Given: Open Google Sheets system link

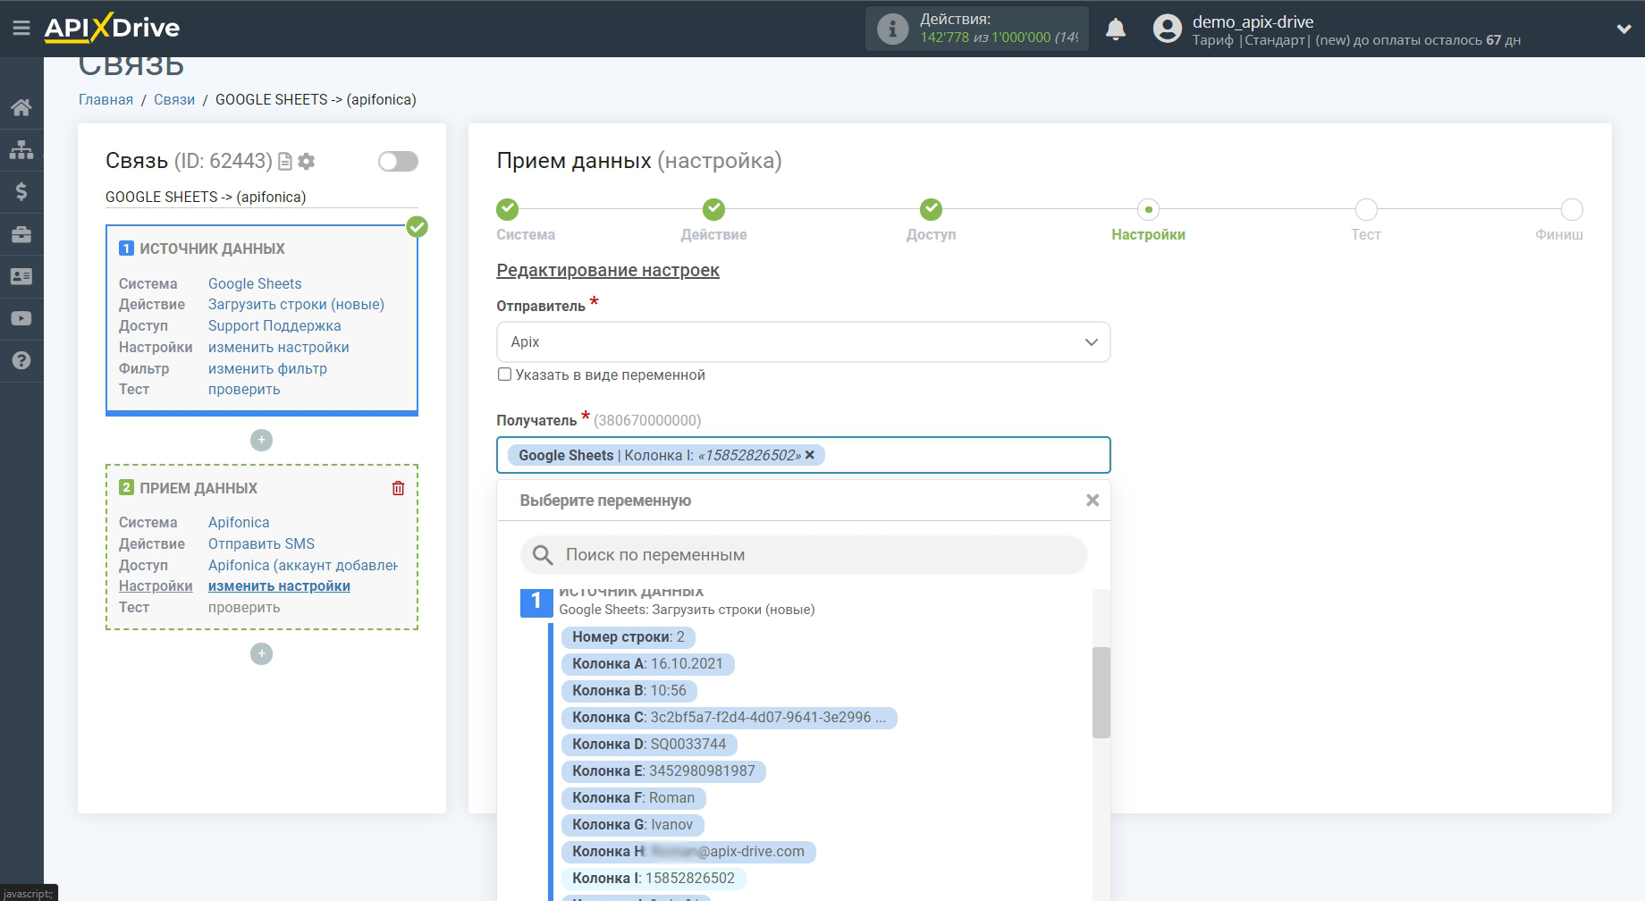Looking at the screenshot, I should tap(255, 283).
